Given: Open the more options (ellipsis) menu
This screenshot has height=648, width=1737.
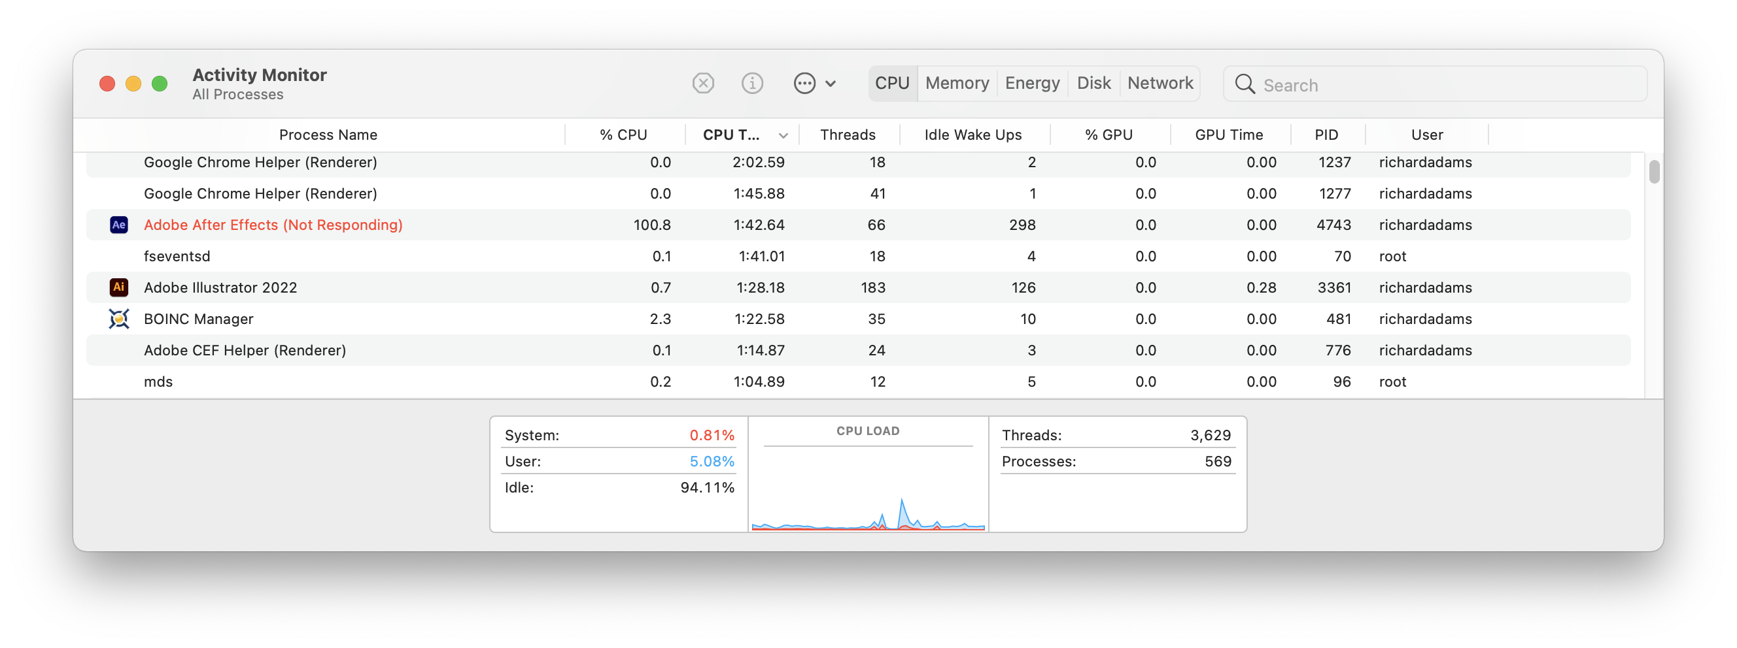Looking at the screenshot, I should [x=804, y=83].
